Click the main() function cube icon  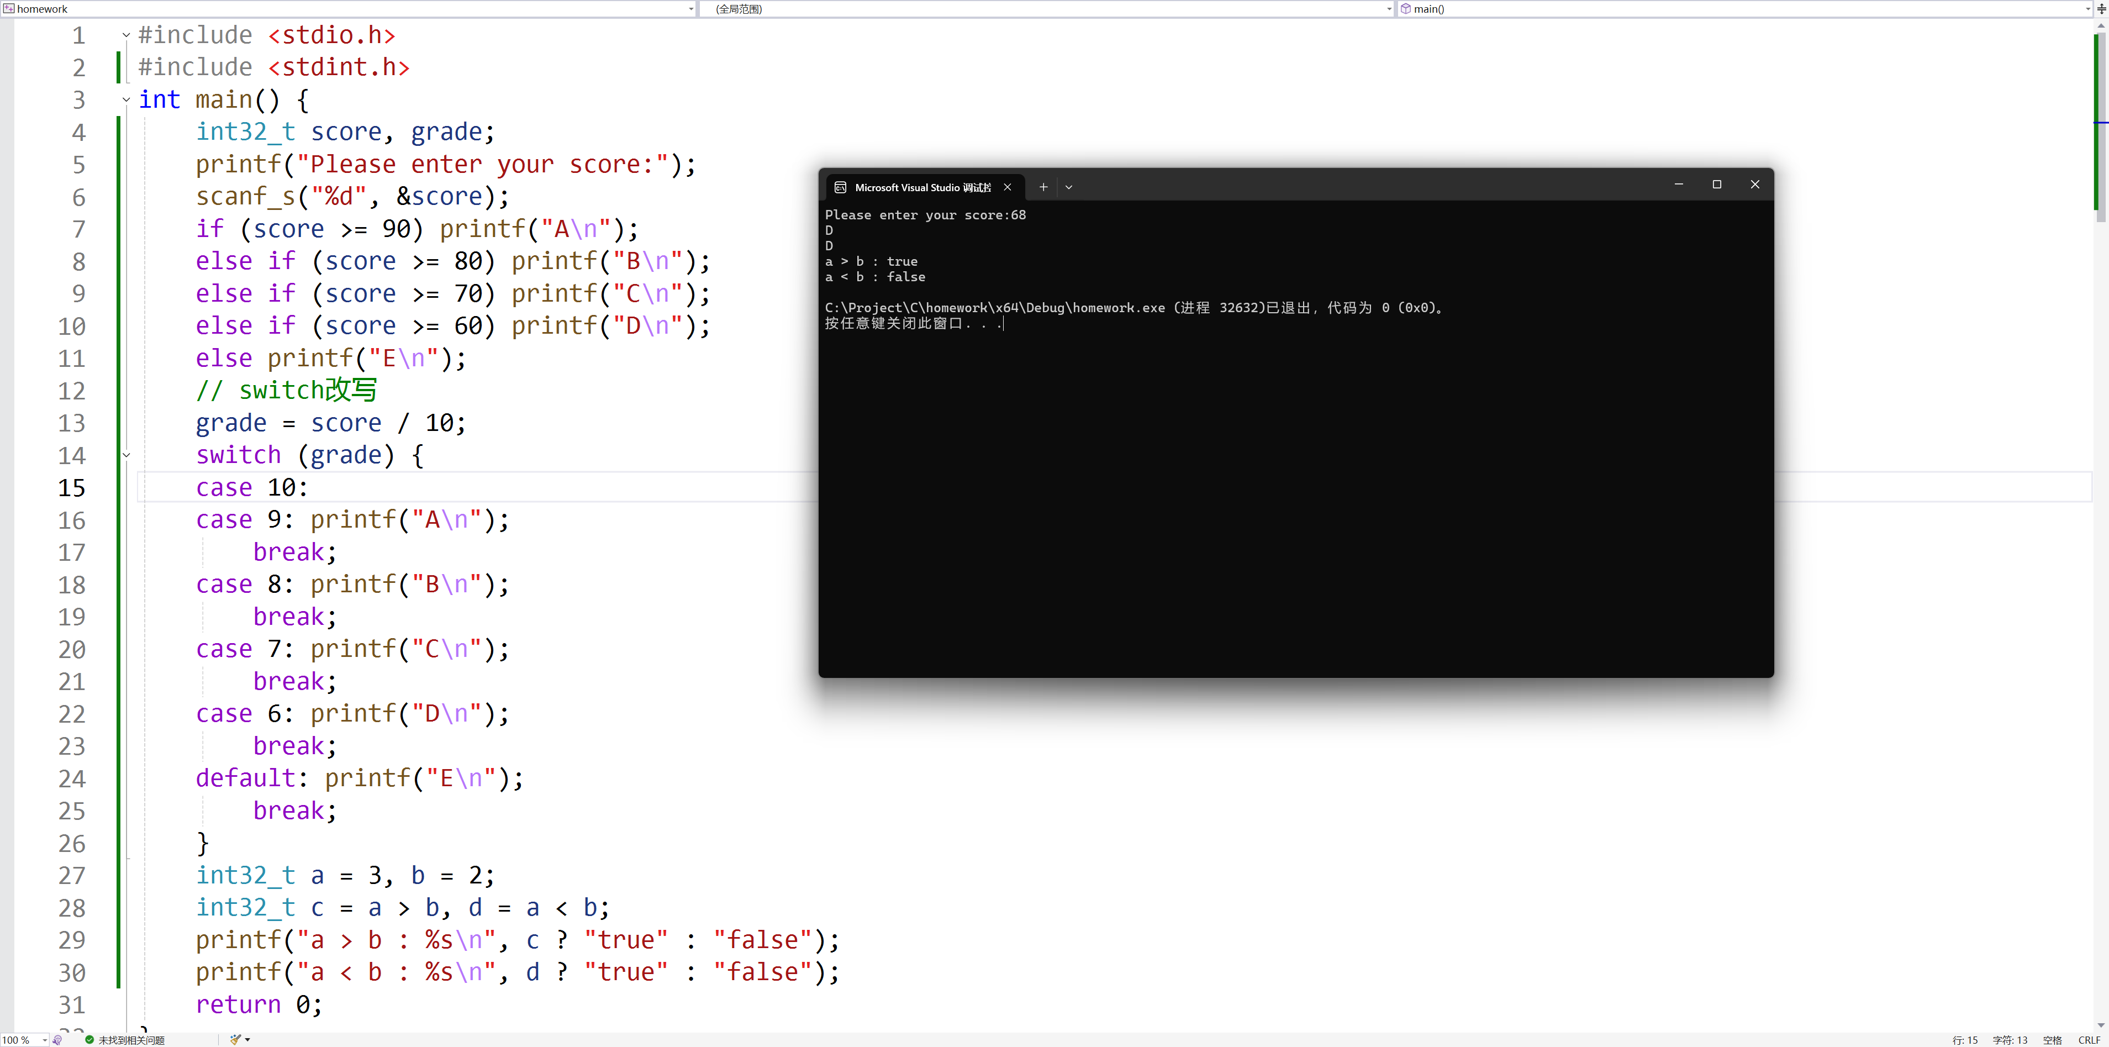coord(1406,9)
